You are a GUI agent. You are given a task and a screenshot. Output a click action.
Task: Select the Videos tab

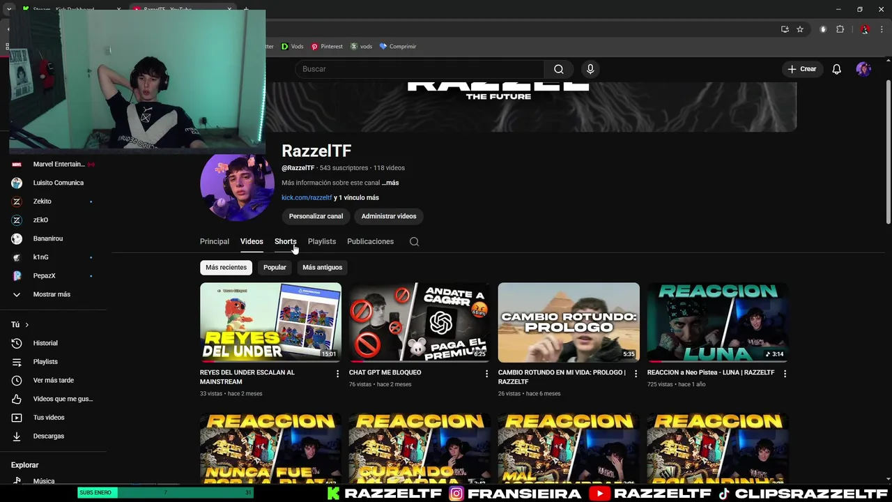[x=252, y=241]
